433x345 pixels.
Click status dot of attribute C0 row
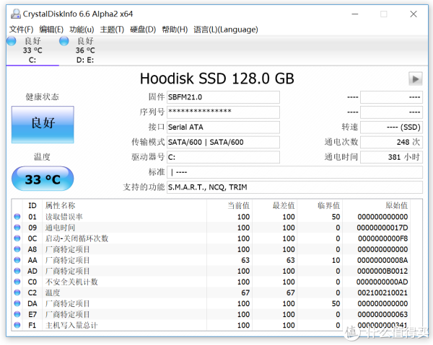tap(17, 282)
